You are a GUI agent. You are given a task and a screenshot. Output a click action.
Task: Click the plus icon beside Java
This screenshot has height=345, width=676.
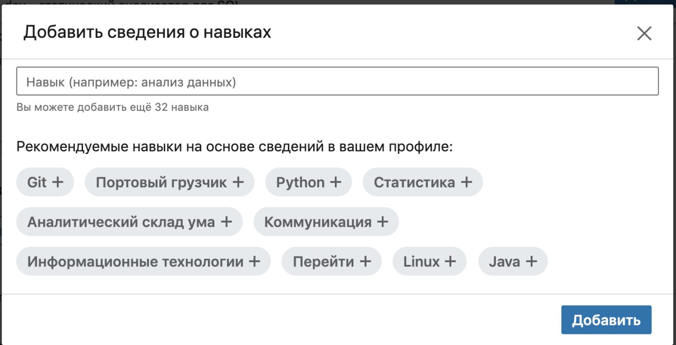tap(531, 261)
